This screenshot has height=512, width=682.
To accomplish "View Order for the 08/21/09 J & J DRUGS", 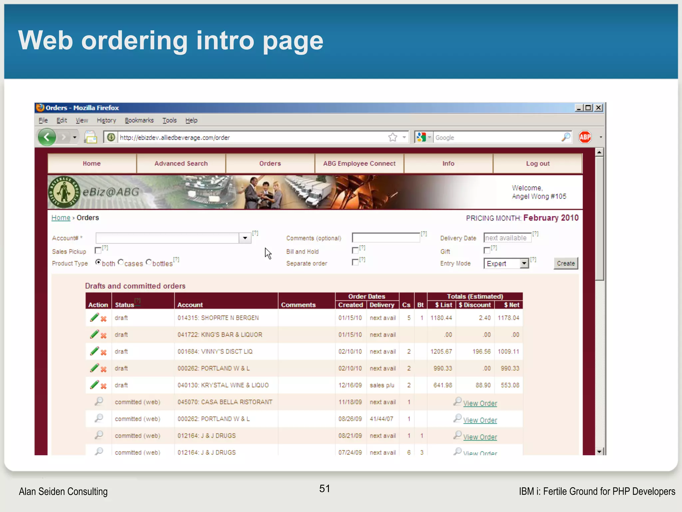I will (x=480, y=437).
